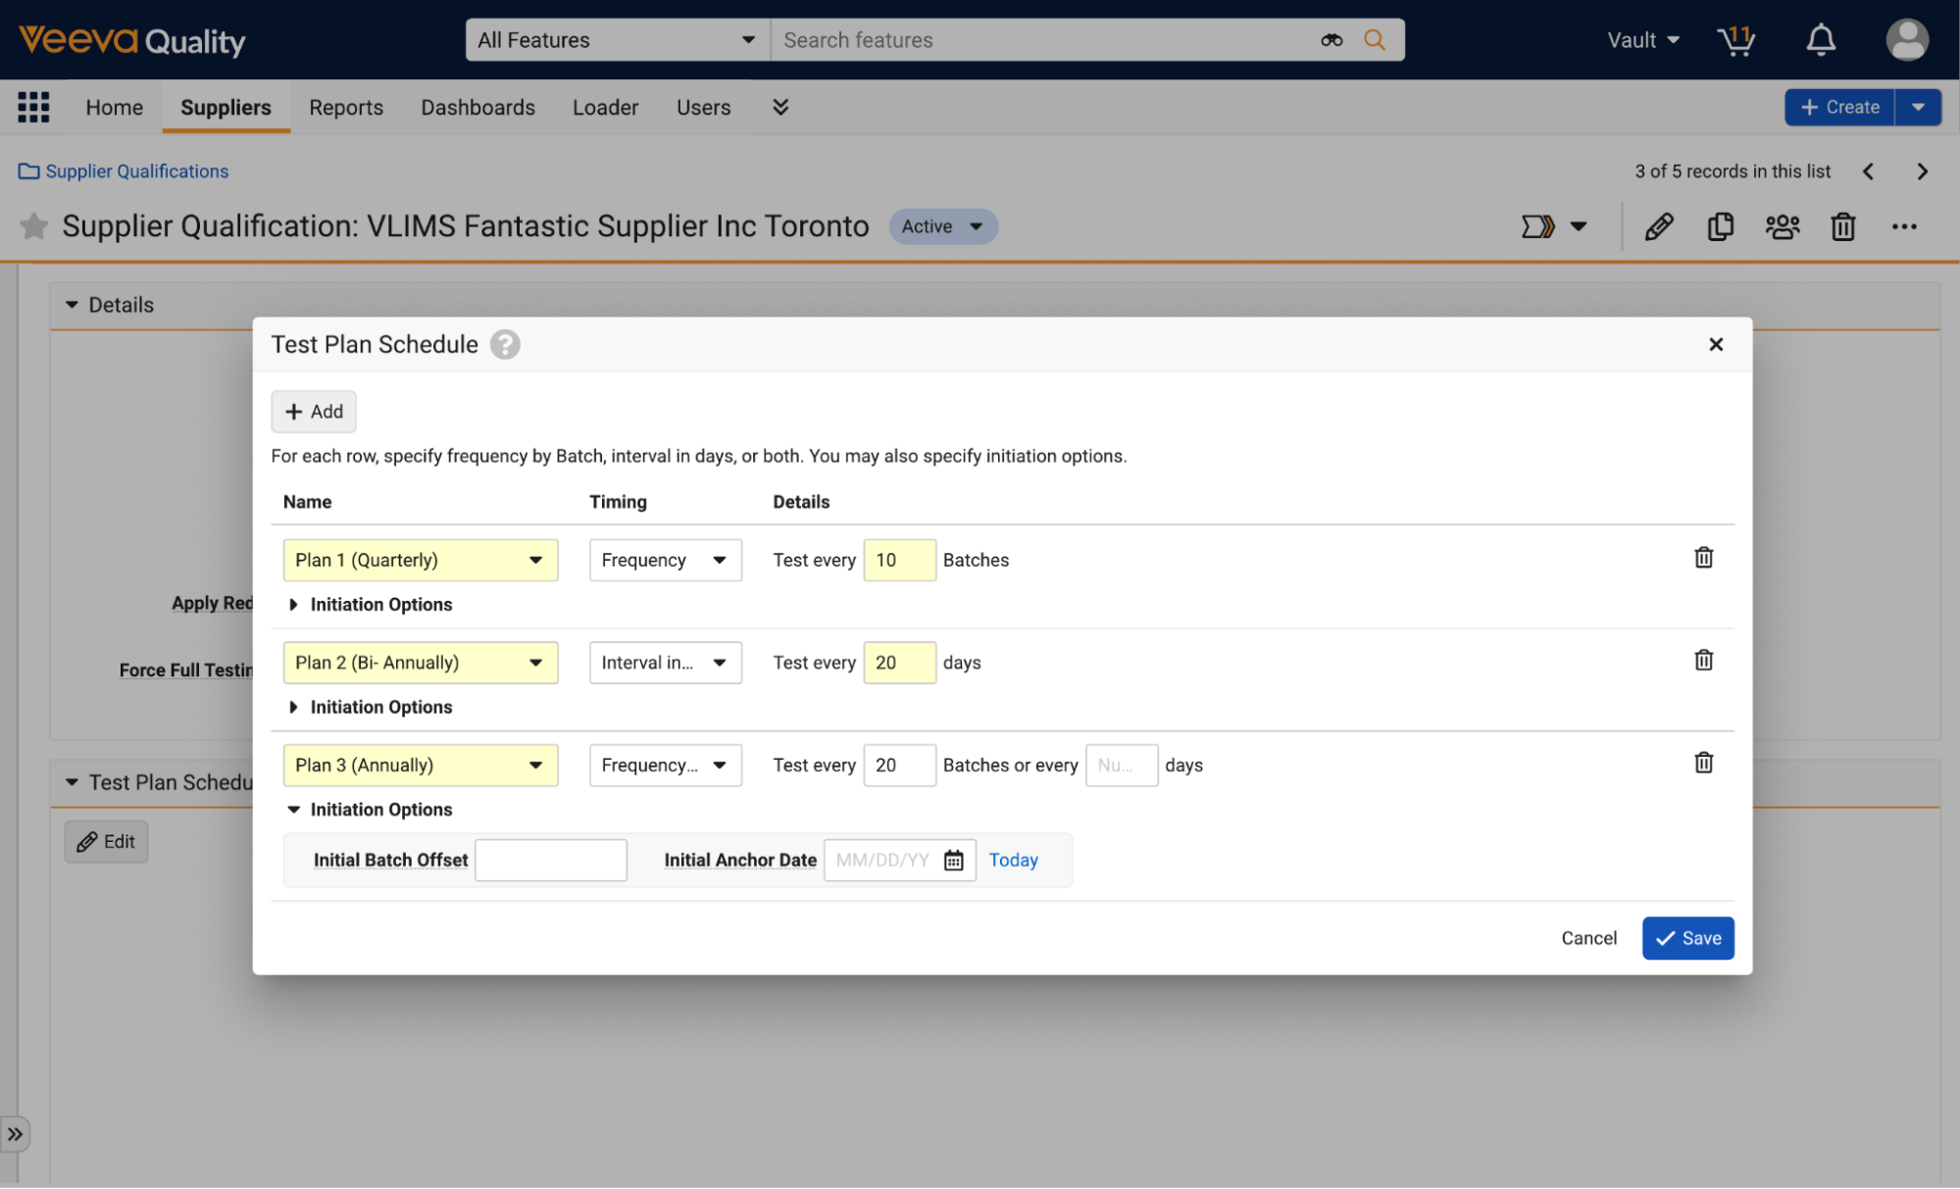The width and height of the screenshot is (1960, 1189).
Task: Open the Loader tab
Action: coord(605,107)
